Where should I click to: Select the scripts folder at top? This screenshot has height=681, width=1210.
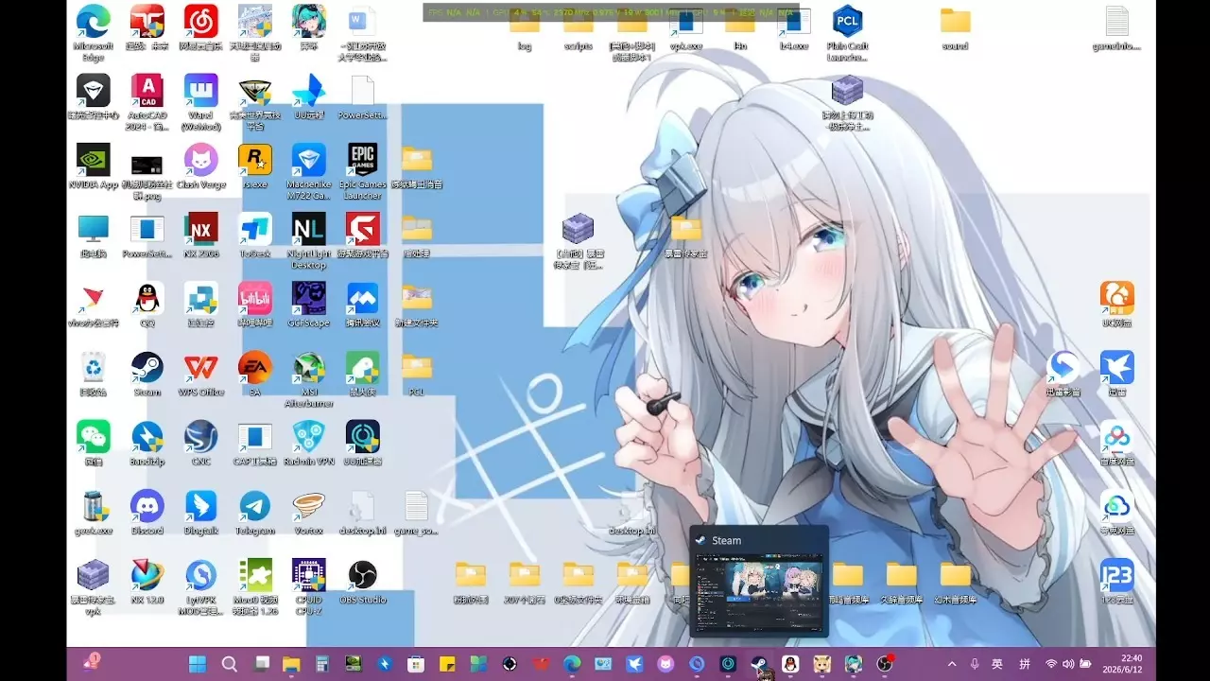(579, 26)
